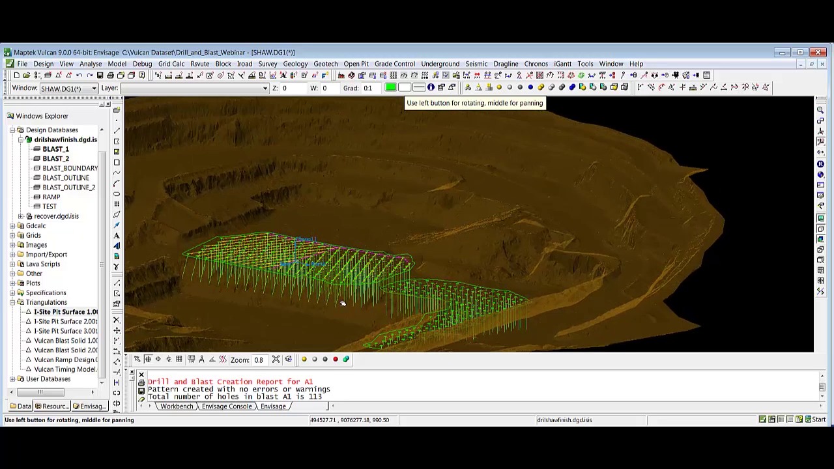Click the blue sphere icon in top toolbar
The width and height of the screenshot is (834, 469).
[530, 87]
